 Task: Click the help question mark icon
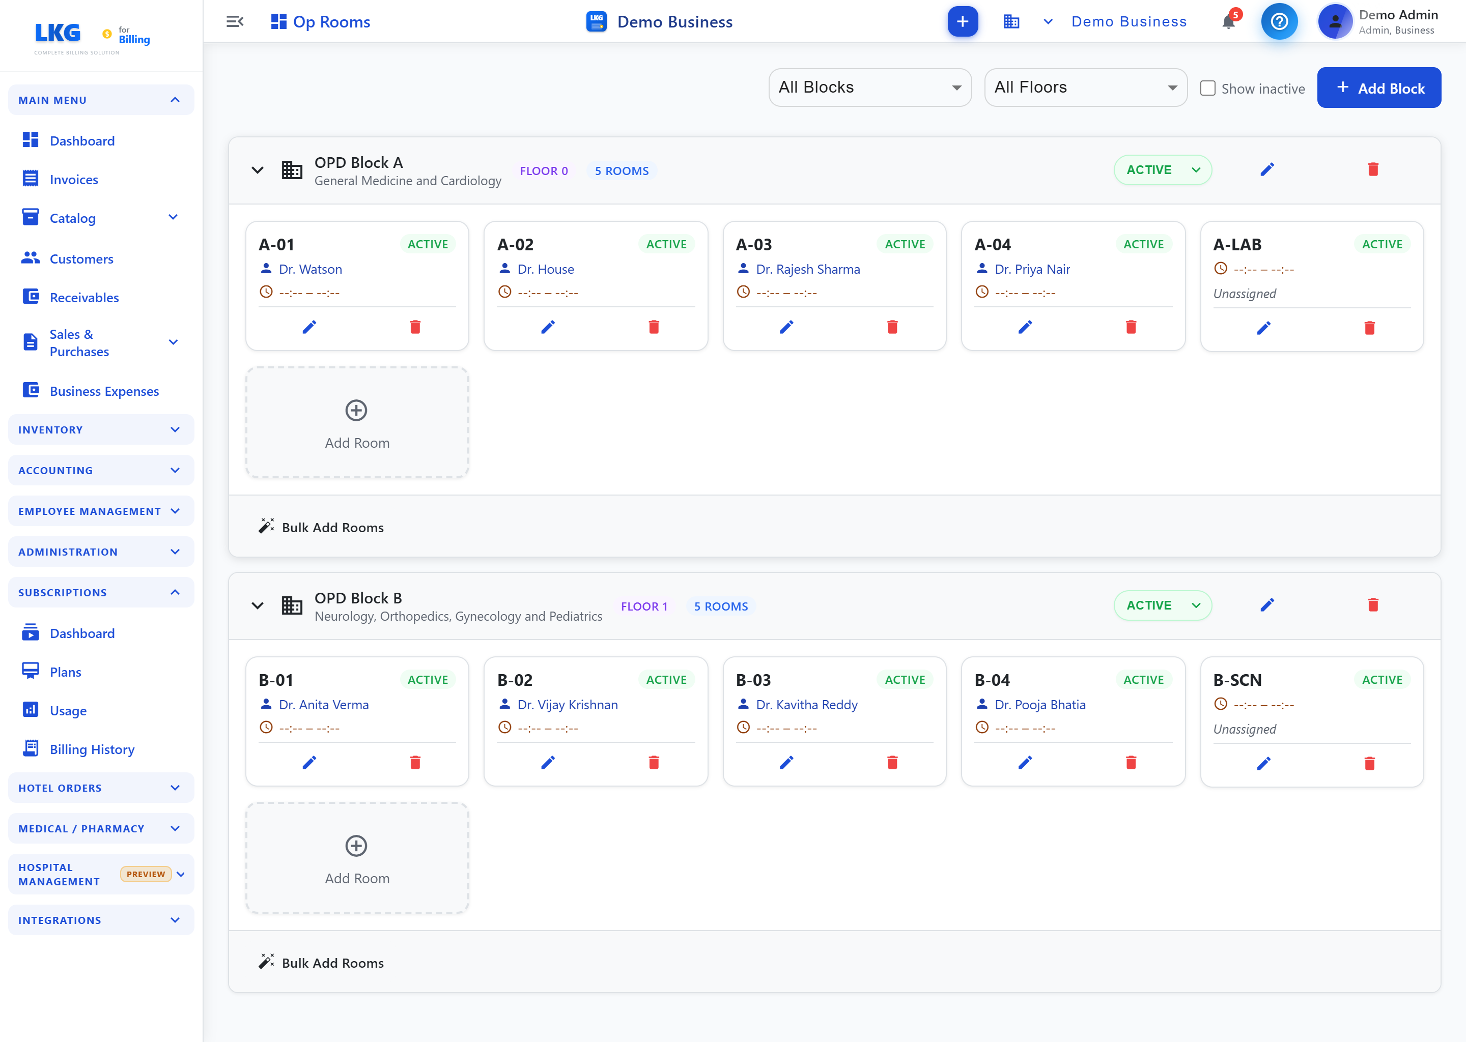point(1279,21)
